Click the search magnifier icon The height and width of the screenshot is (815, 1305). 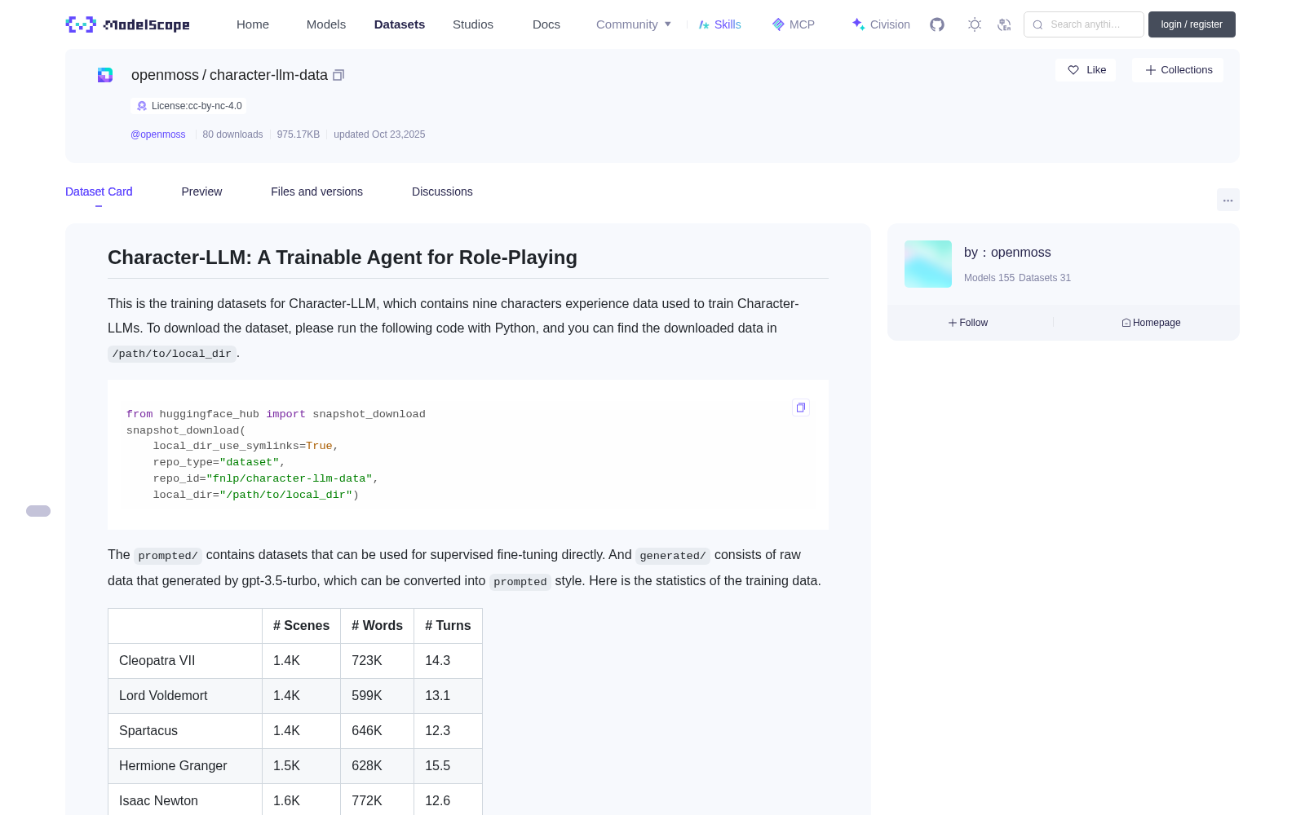[x=1037, y=24]
